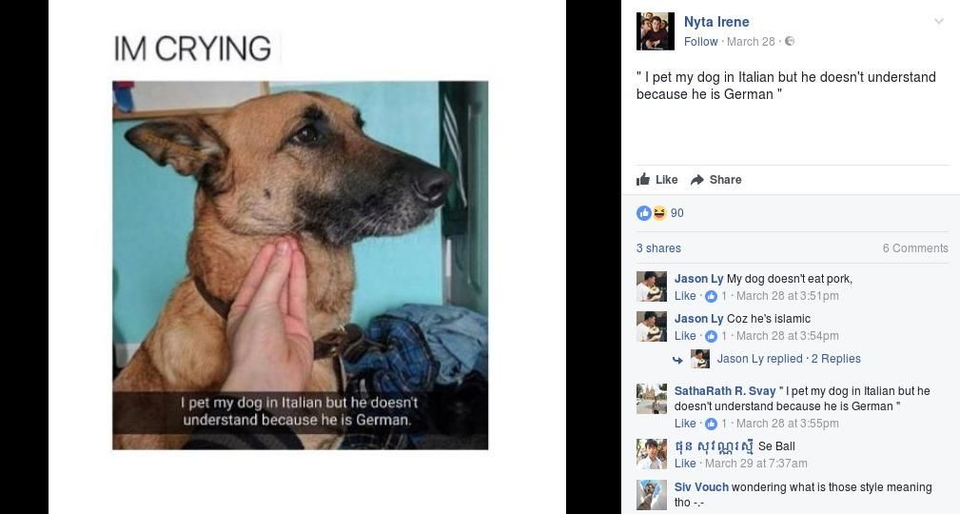960x514 pixels.
Task: Click the German shepherd meme photo
Action: point(300,266)
